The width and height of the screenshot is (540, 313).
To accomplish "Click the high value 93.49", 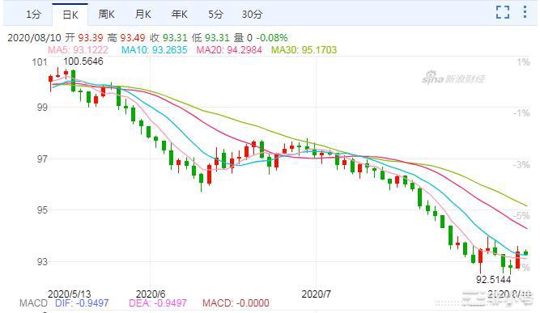I will click(x=133, y=37).
